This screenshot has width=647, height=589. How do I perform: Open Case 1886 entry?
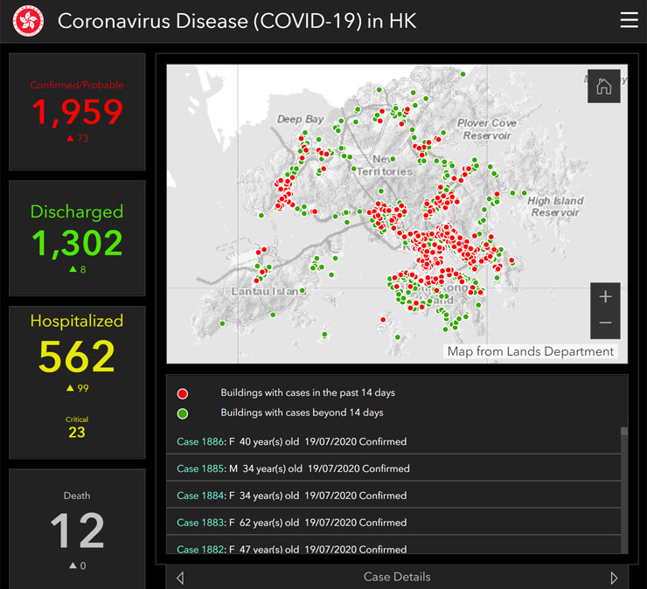pos(393,441)
